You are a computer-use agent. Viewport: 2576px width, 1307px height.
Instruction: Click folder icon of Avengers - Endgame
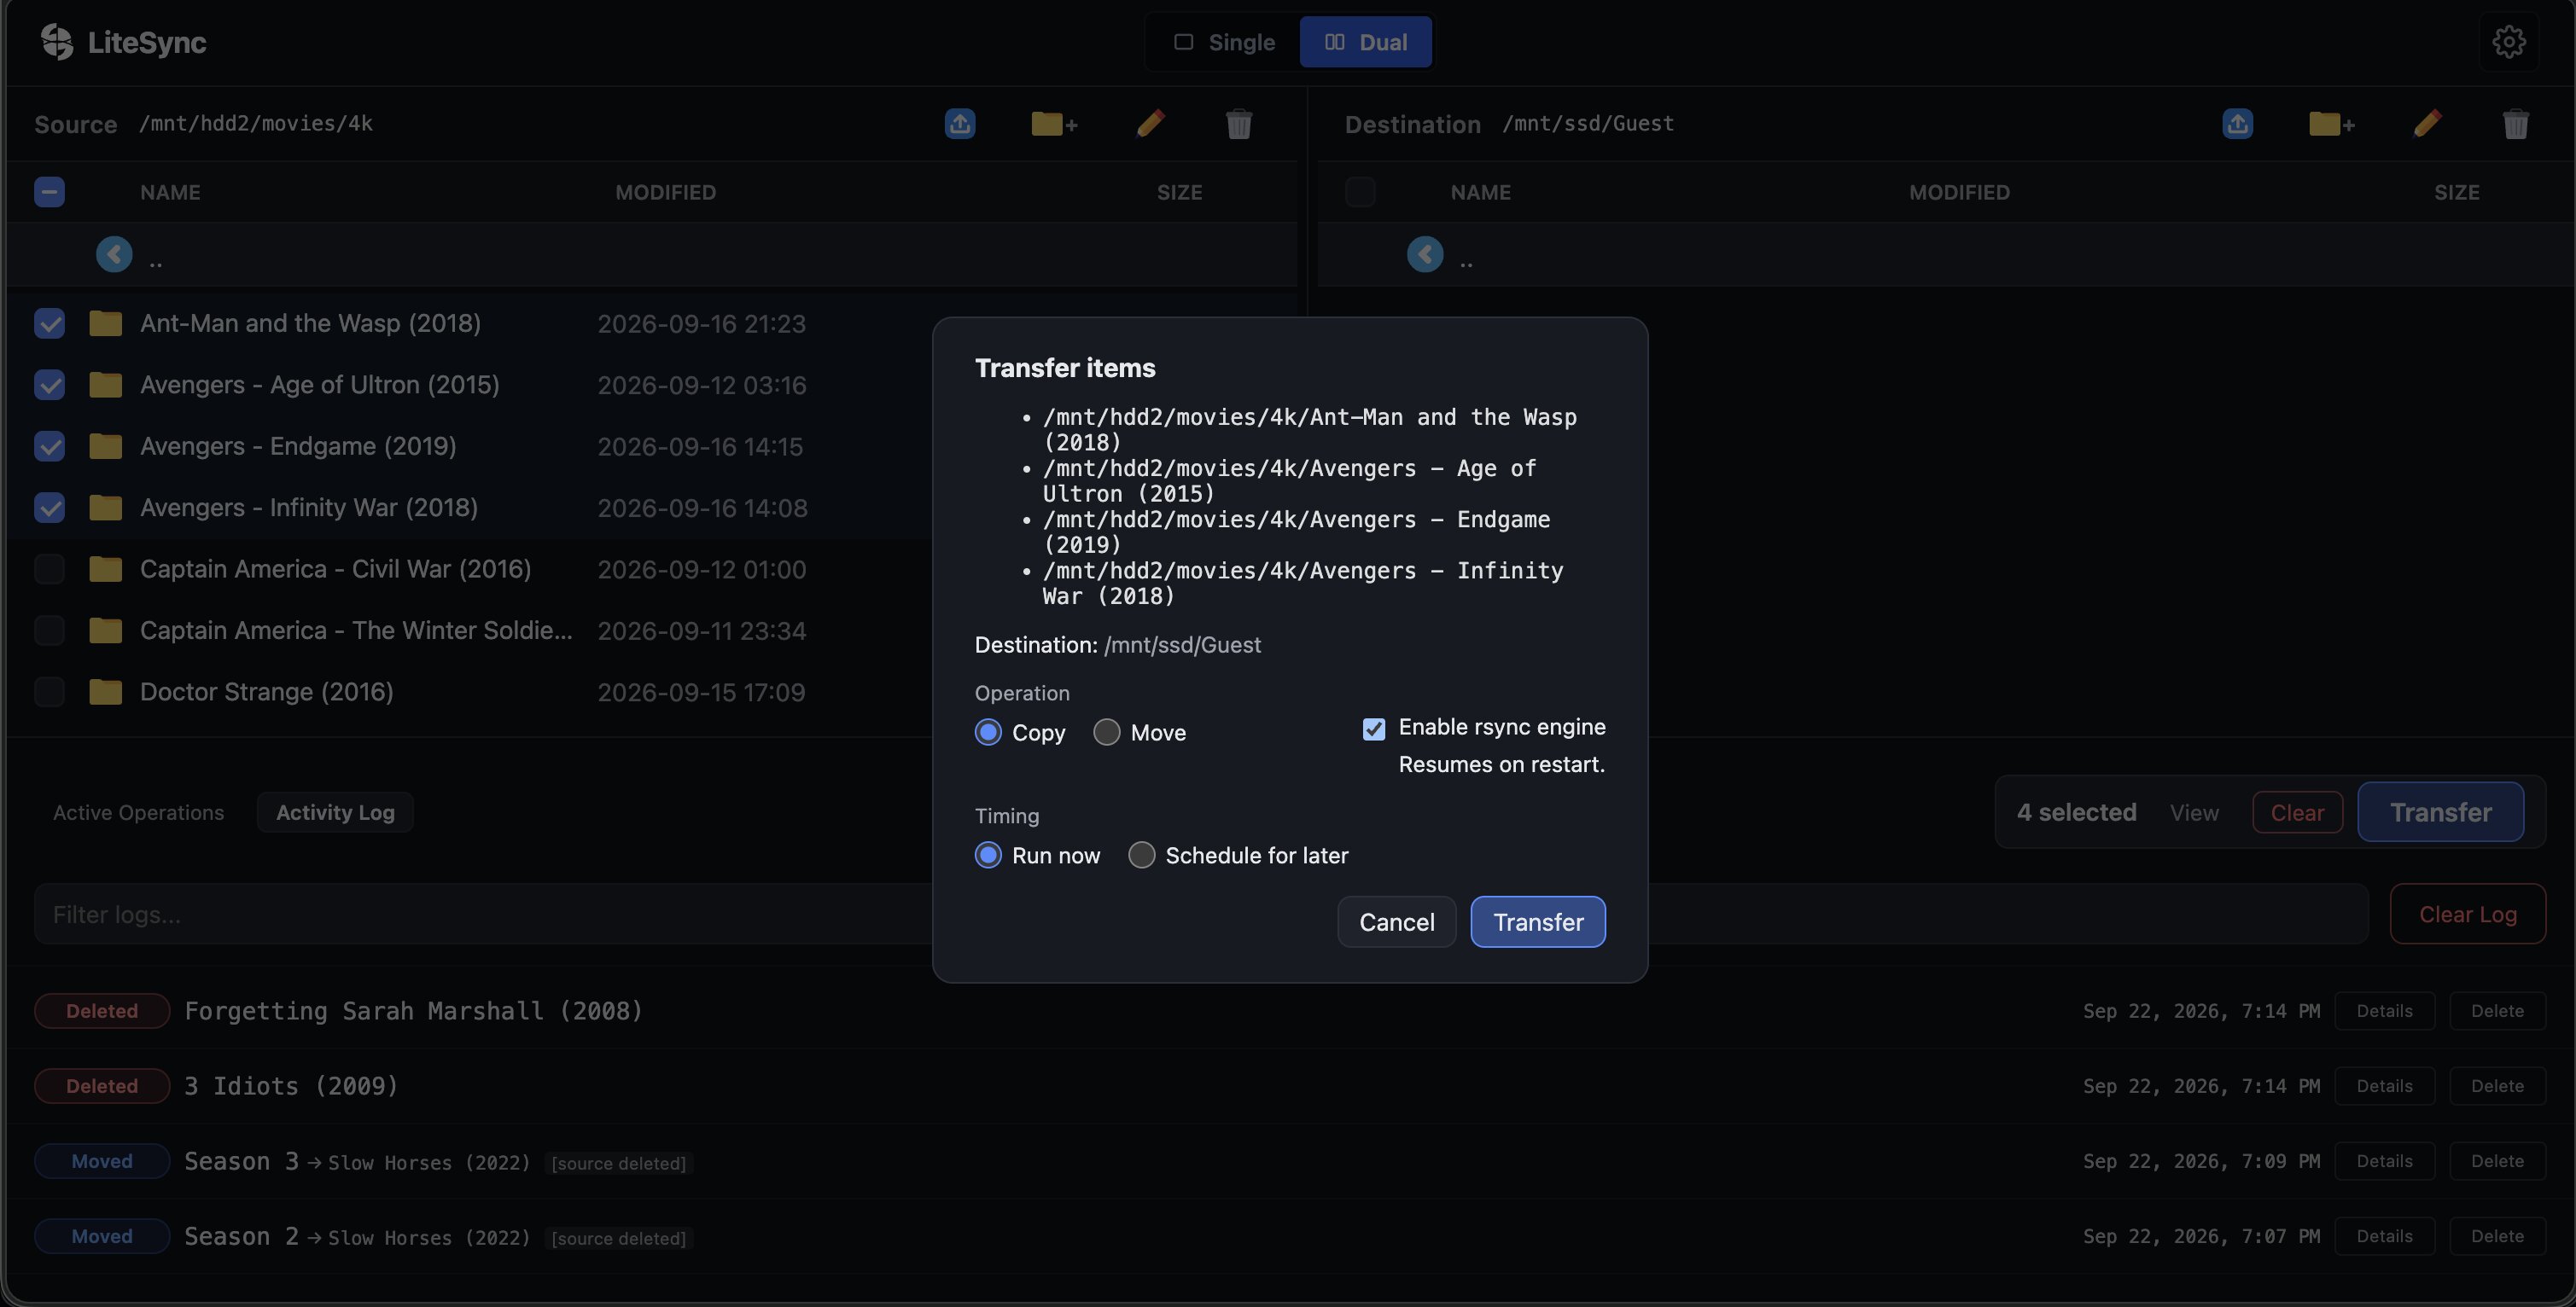pyautogui.click(x=105, y=447)
